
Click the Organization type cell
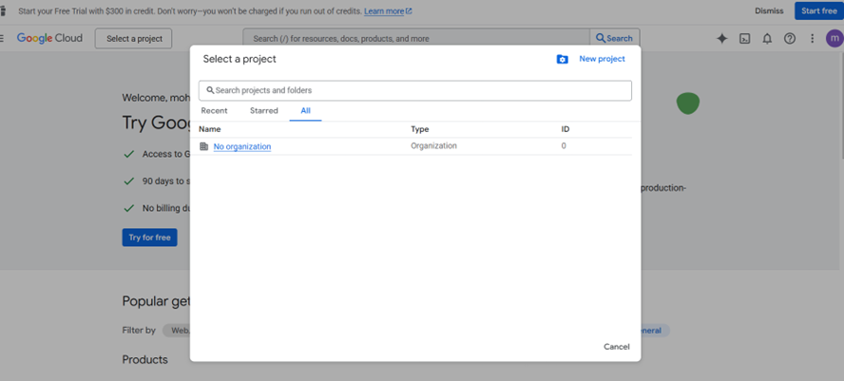tap(433, 145)
